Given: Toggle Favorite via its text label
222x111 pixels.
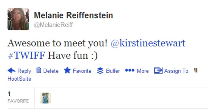Looking at the screenshot, I should [82, 71].
